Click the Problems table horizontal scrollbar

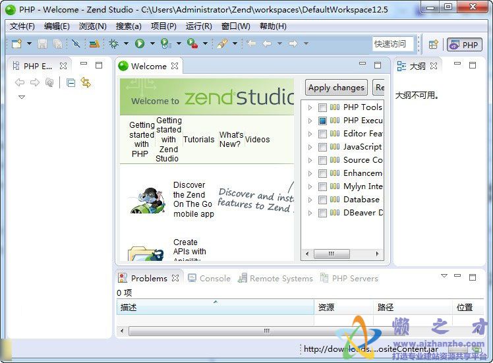click(267, 331)
